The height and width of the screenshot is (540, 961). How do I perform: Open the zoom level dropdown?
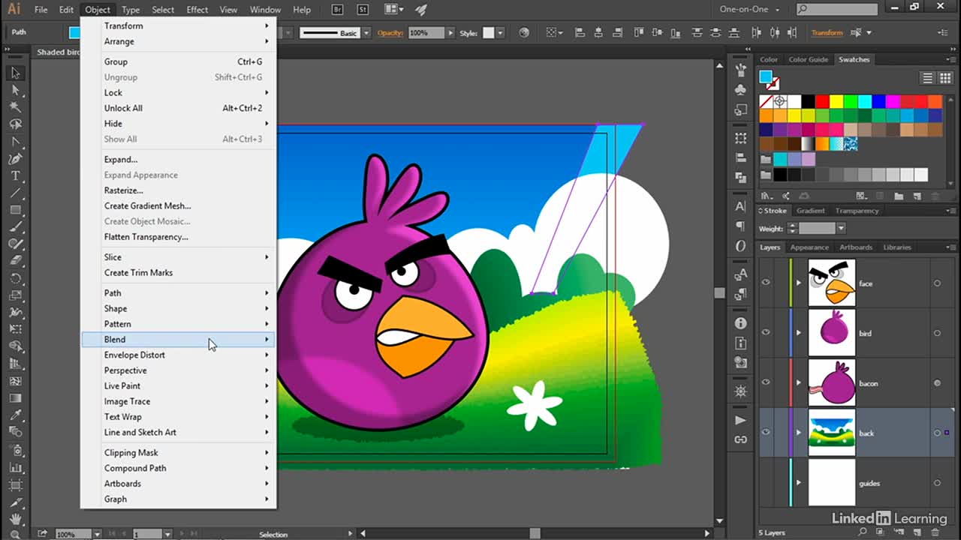click(98, 534)
